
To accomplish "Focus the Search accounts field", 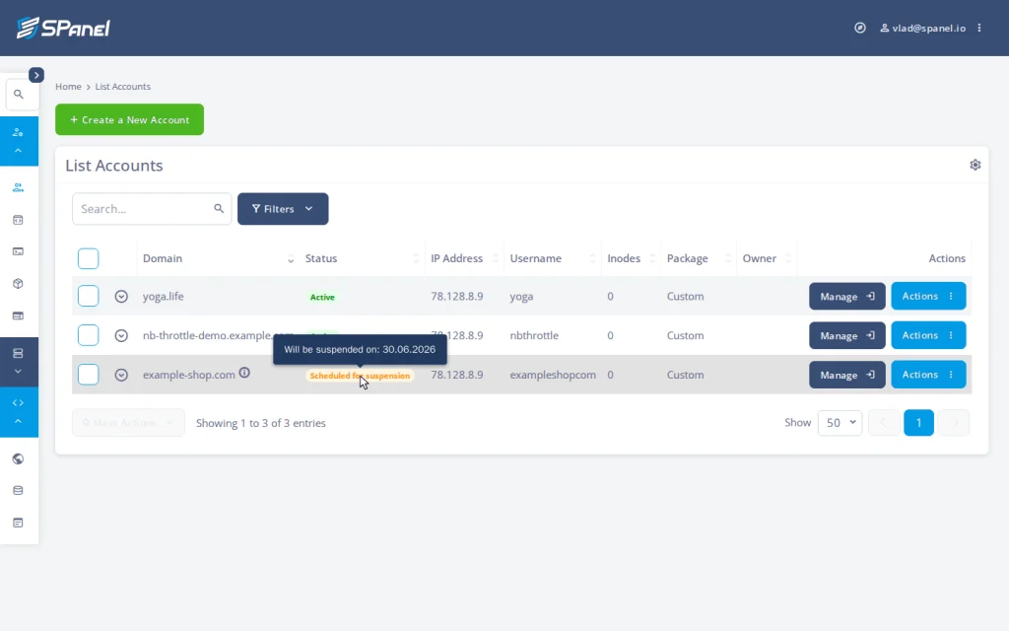I will click(x=152, y=209).
